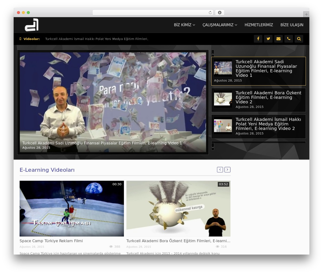Open the BİZE ULAŞIN page
Image resolution: width=323 pixels, height=274 pixels.
pos(292,25)
